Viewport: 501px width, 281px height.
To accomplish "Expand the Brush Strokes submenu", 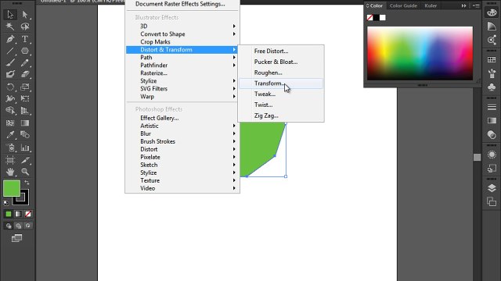I will pyautogui.click(x=182, y=141).
